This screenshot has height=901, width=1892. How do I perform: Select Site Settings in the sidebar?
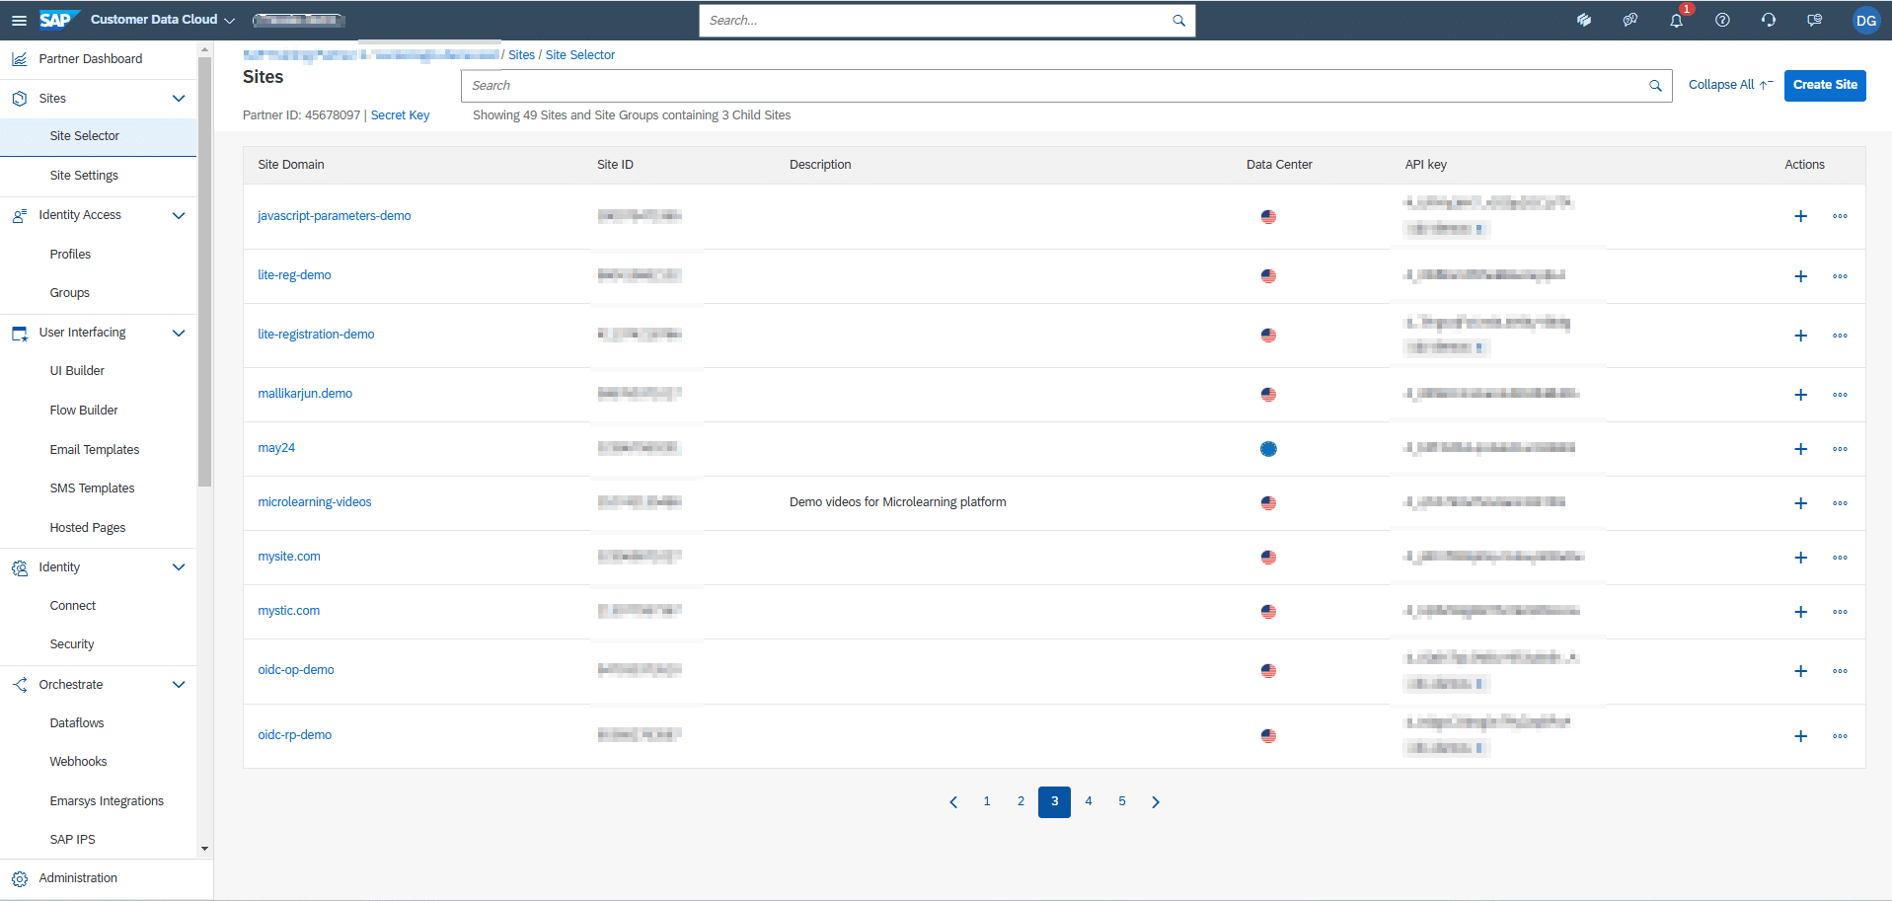click(x=84, y=176)
